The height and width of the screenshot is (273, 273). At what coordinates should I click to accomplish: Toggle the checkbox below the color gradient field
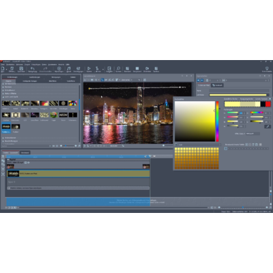click(x=176, y=145)
